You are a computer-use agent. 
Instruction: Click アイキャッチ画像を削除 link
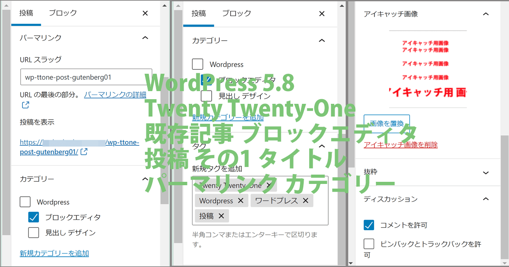400,145
